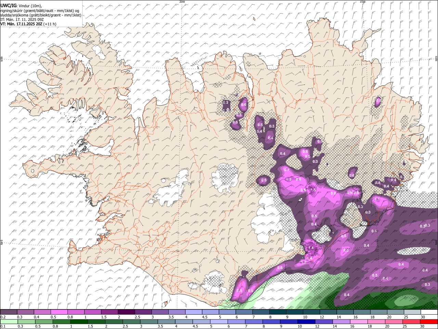The height and width of the screenshot is (329, 438).
Task: Click the "15W" longitude label
Action: pos(363,2)
